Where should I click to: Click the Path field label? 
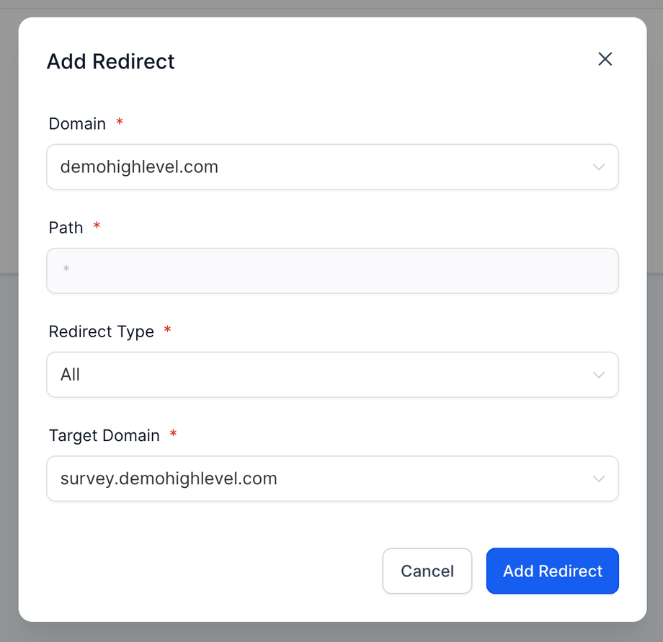click(x=66, y=228)
